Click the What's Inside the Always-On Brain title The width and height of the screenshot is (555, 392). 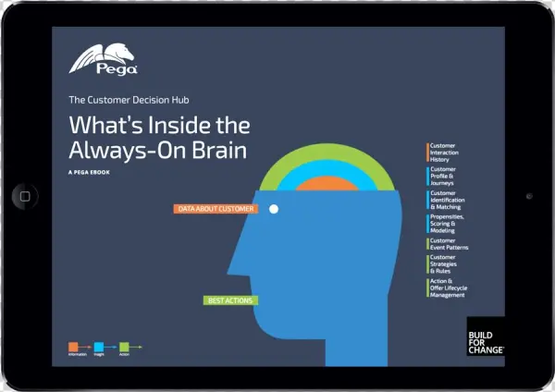click(159, 137)
